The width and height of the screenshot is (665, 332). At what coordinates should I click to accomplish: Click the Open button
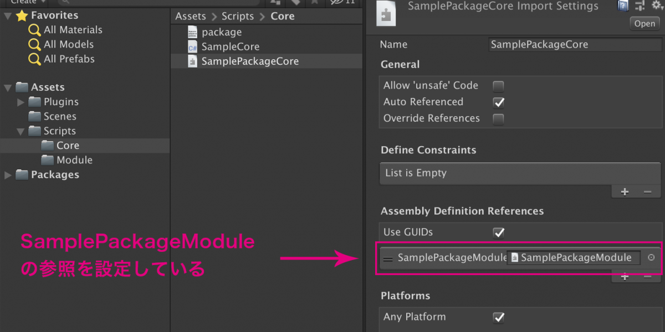[x=644, y=23]
